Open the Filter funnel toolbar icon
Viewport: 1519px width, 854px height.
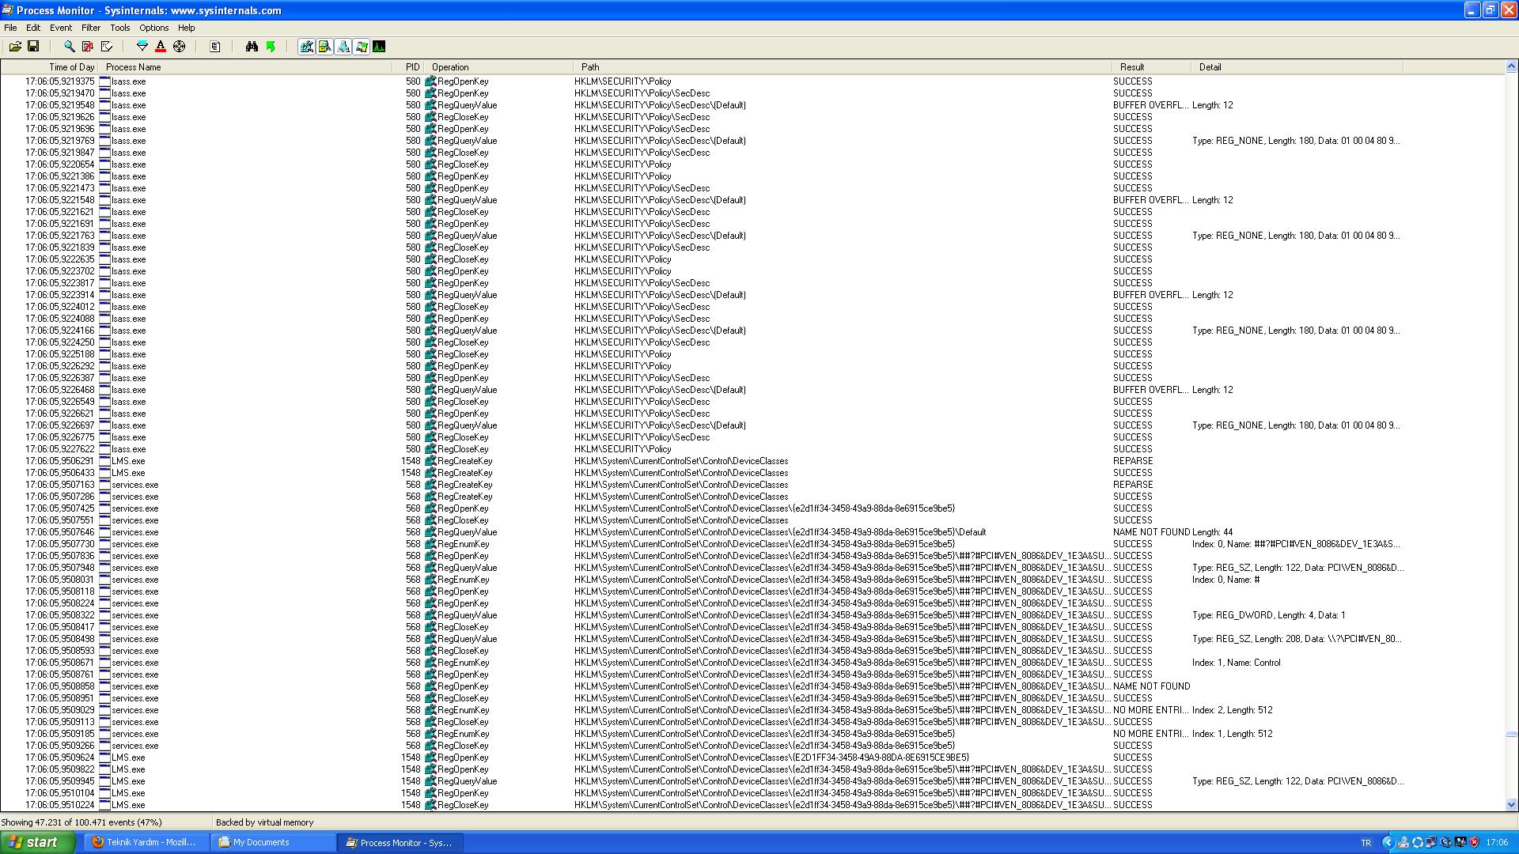[142, 47]
